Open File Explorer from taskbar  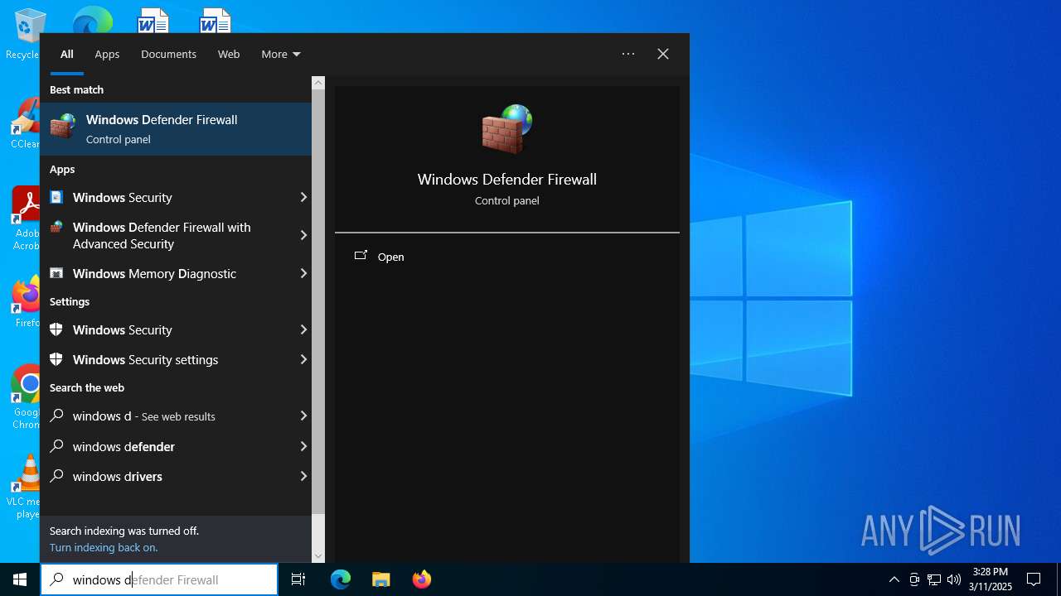pos(380,579)
